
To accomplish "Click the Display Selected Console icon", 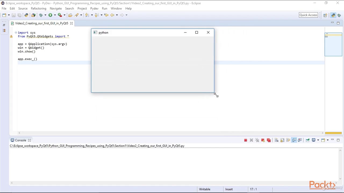I will pyautogui.click(x=314, y=140).
